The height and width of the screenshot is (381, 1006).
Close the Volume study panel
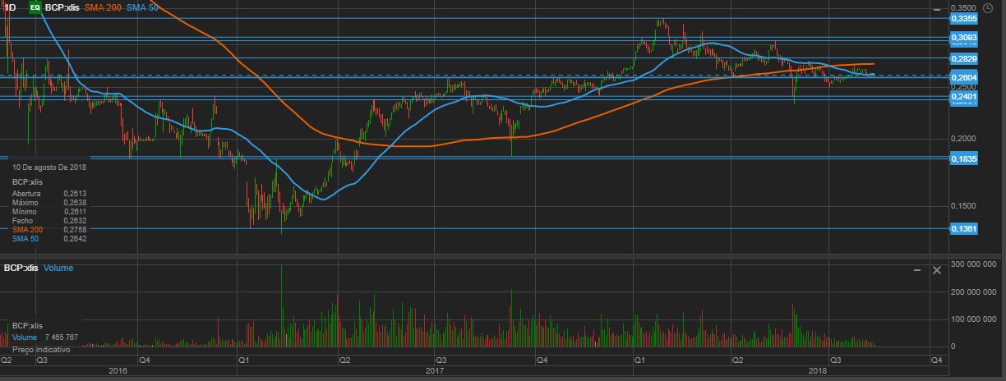[x=936, y=269]
